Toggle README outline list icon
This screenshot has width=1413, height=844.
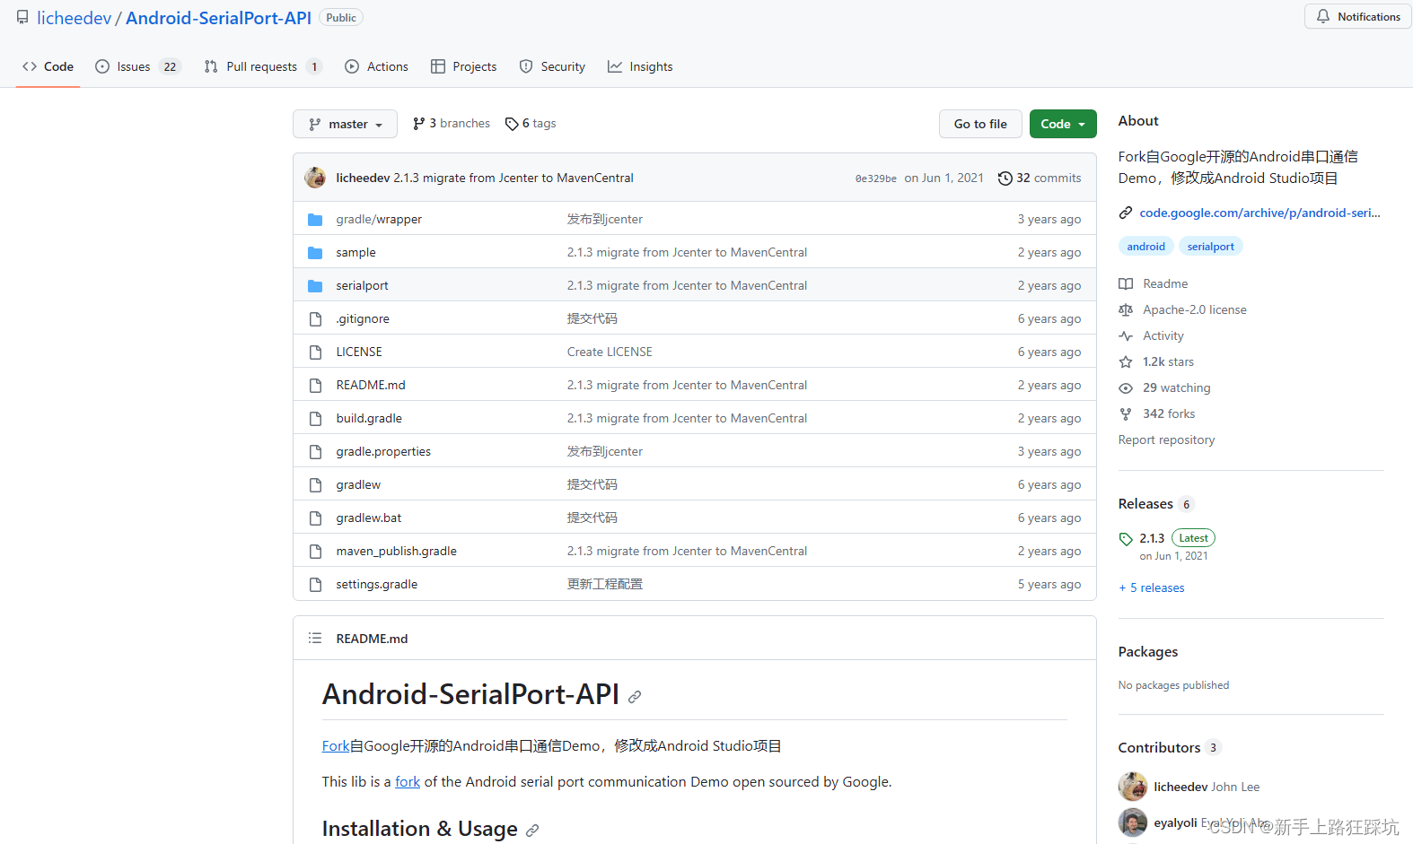315,638
